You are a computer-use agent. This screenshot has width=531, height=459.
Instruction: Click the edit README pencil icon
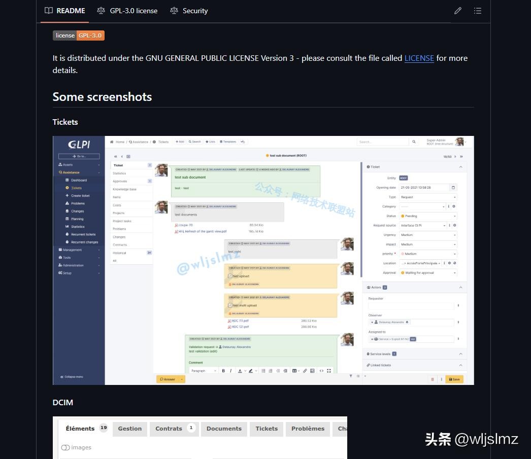tap(457, 11)
